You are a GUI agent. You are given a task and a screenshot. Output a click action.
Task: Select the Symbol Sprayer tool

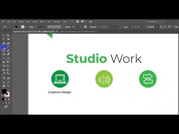(4, 78)
